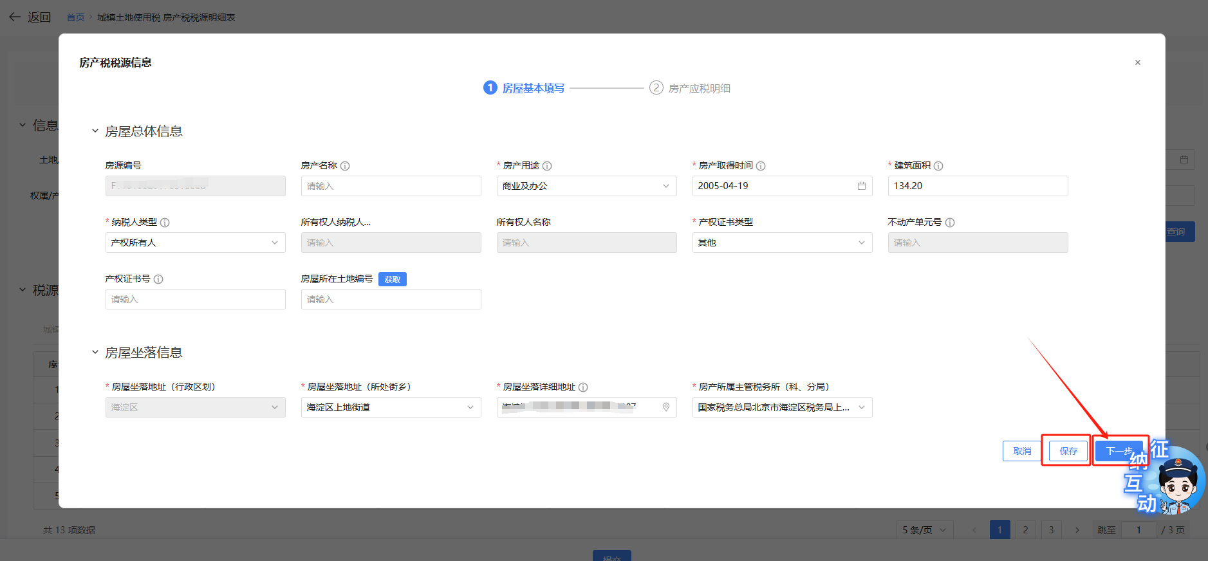The image size is (1208, 561).
Task: Click the info icon beside 房屋坐落详细地址
Action: [x=583, y=387]
